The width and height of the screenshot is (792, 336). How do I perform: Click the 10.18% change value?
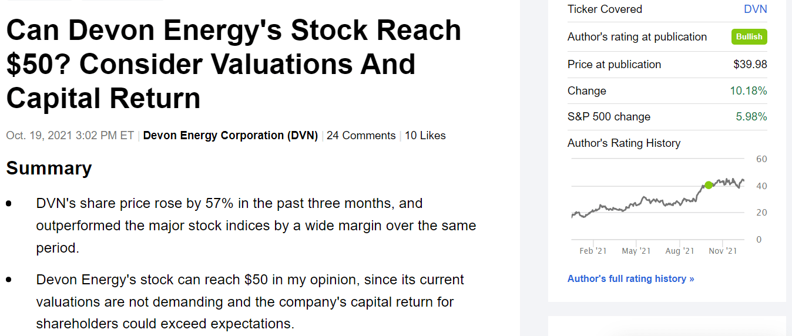coord(749,91)
